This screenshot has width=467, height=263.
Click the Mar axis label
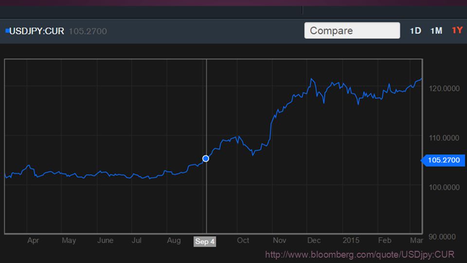click(416, 240)
